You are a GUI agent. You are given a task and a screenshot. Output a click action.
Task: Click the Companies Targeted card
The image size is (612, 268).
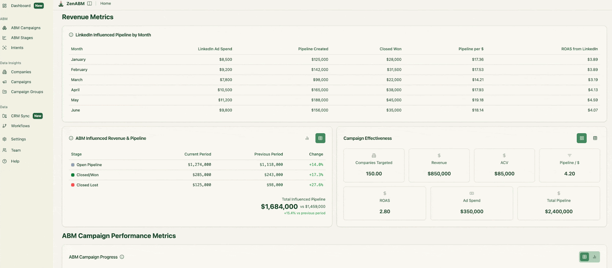(374, 165)
